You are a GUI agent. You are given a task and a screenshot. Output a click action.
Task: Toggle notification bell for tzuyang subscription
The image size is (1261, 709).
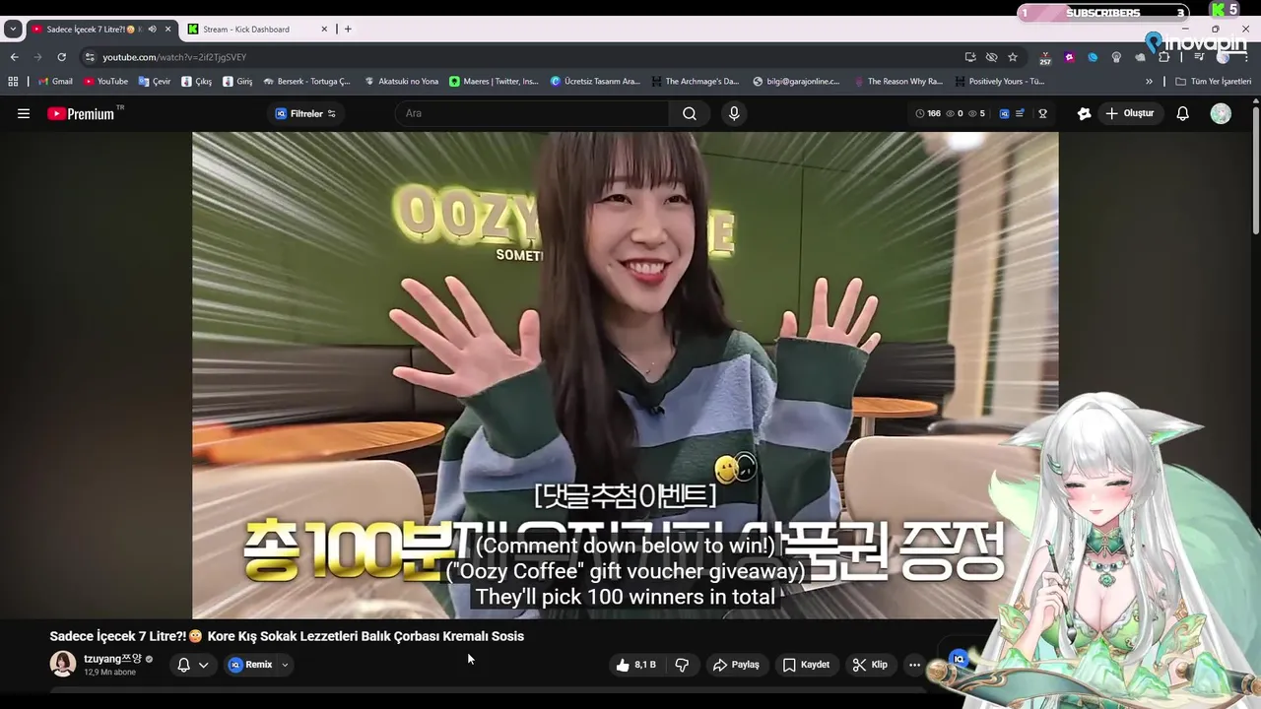[x=183, y=665]
